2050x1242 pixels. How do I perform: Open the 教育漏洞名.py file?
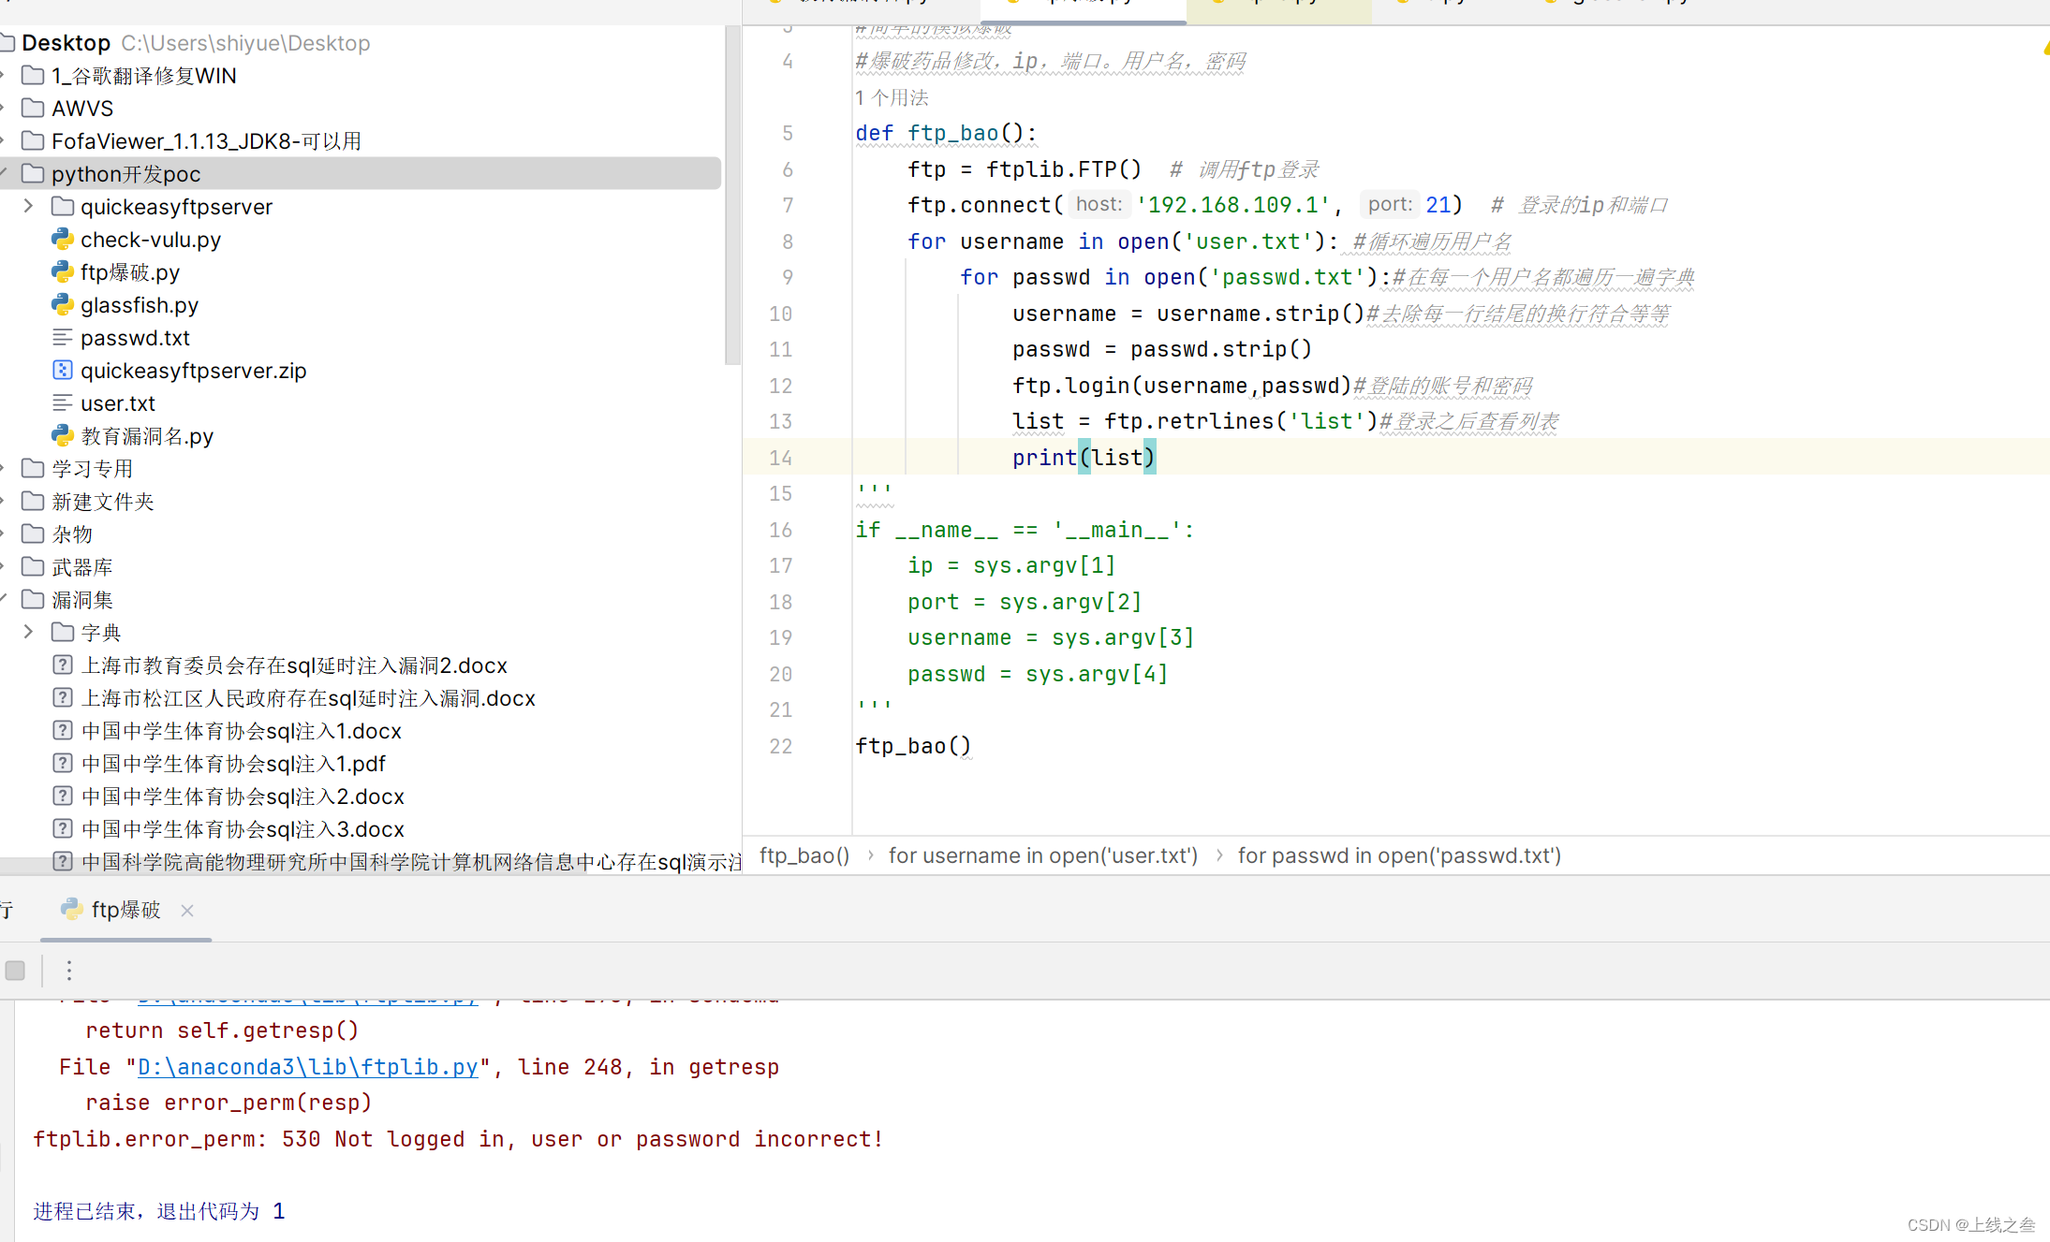(x=147, y=436)
